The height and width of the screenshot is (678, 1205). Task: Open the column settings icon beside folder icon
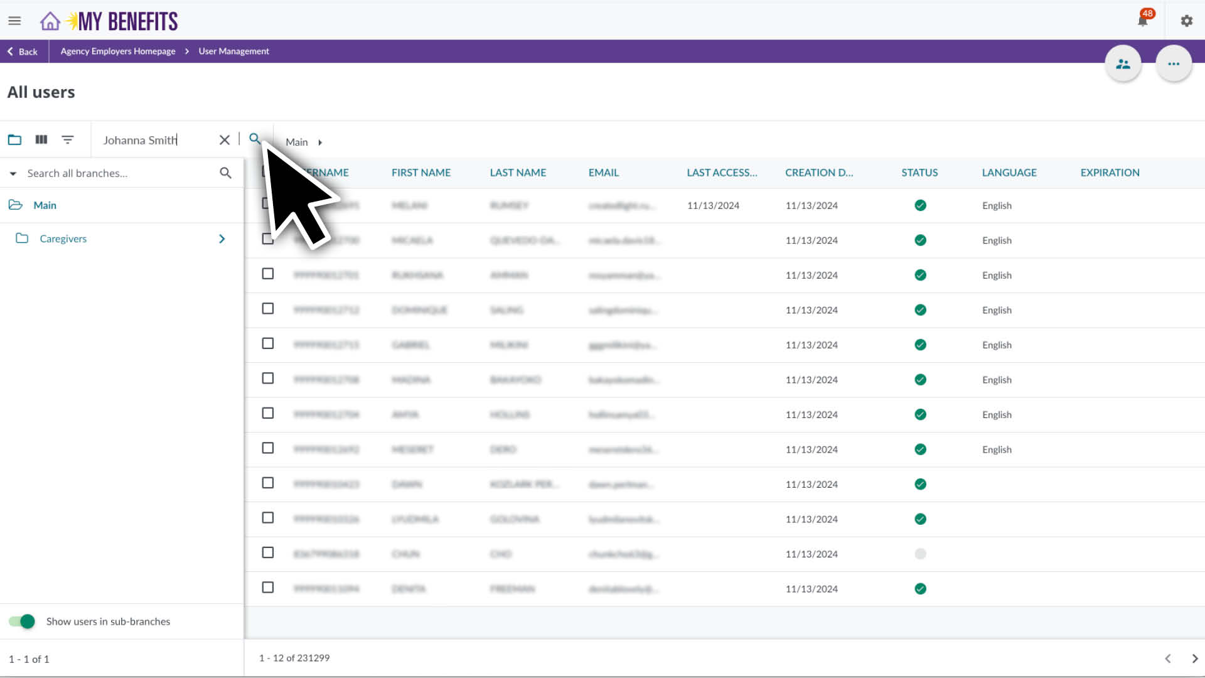coord(41,139)
